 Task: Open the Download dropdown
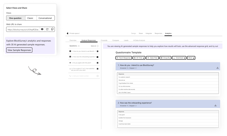(x=179, y=58)
